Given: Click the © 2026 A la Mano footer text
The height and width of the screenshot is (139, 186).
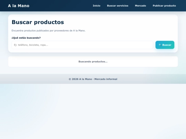Looking at the screenshot, I should tap(93, 79).
